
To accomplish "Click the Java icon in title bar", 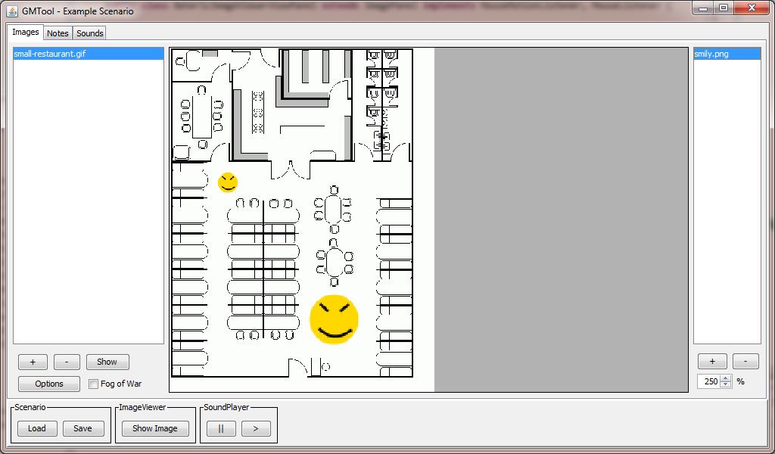I will (12, 11).
